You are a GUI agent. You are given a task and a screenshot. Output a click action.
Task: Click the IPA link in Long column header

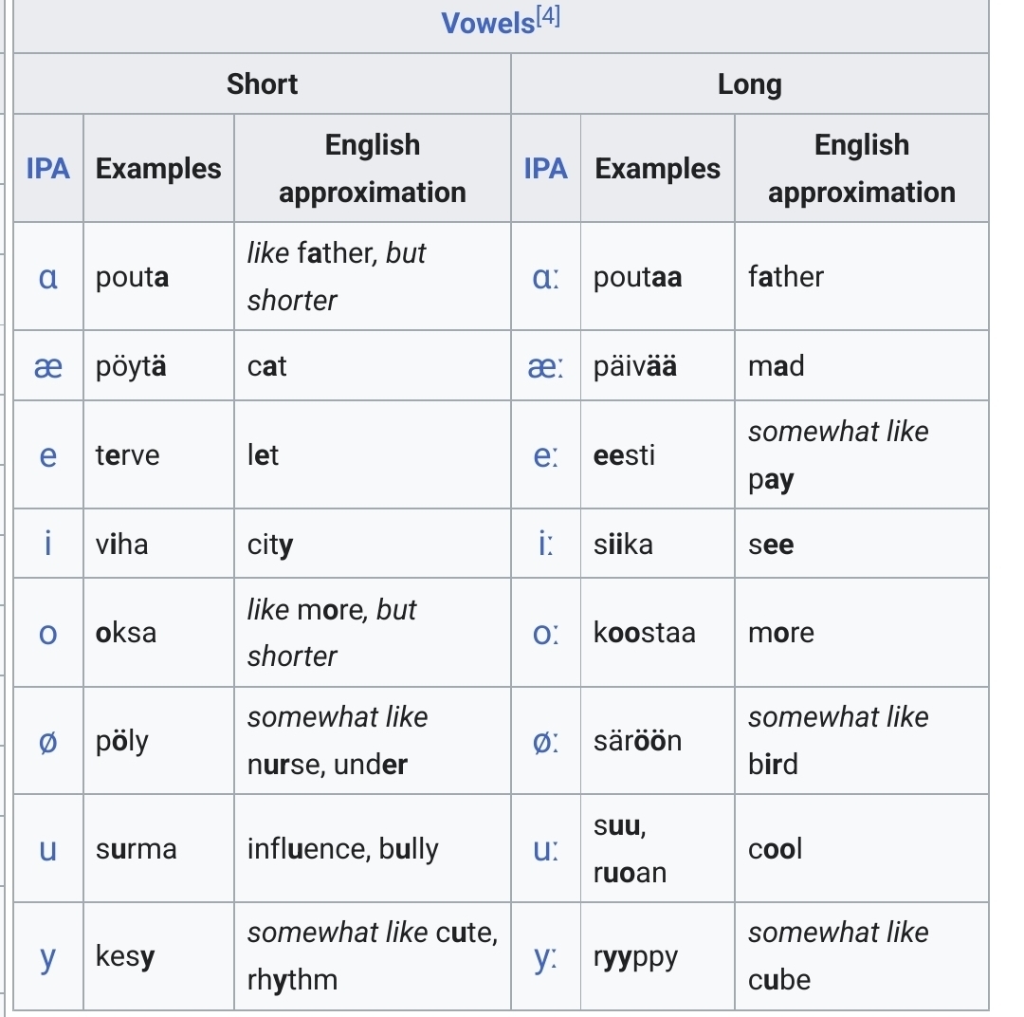point(545,169)
